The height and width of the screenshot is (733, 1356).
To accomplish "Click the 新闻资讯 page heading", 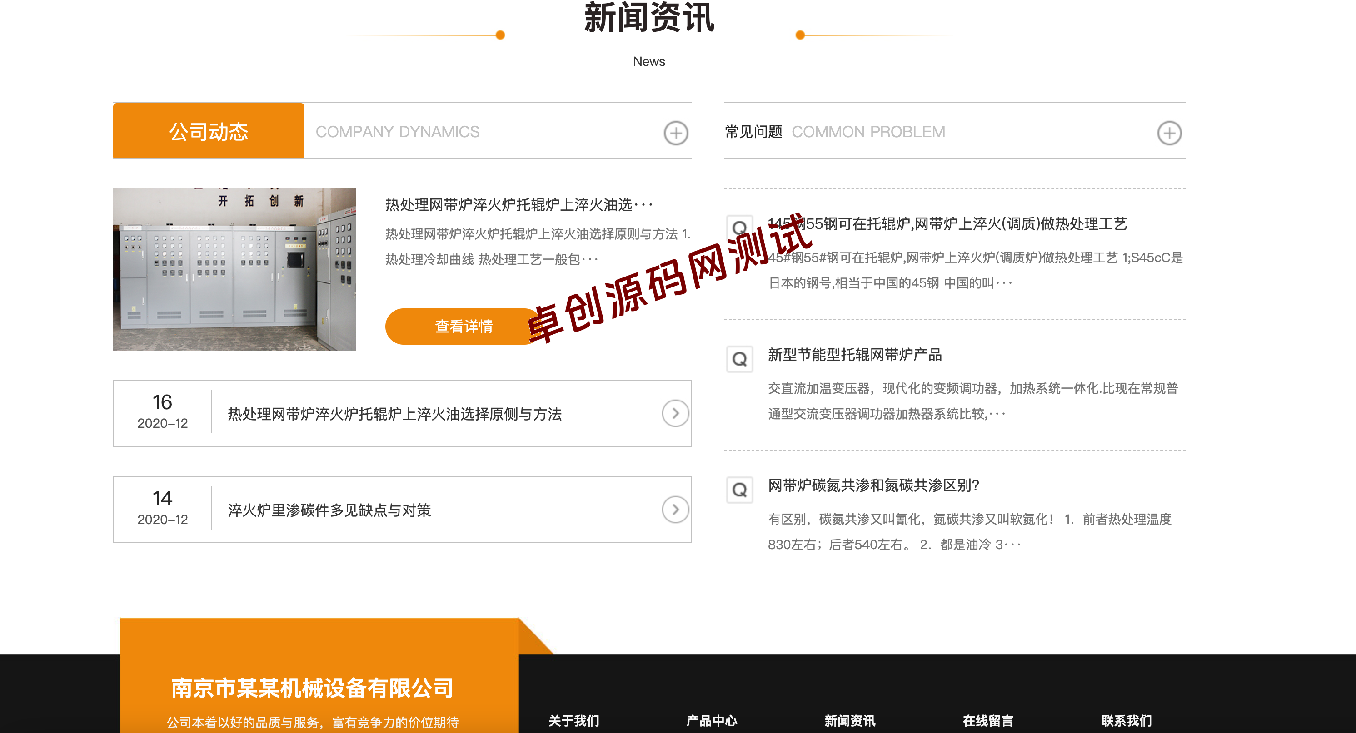I will point(649,17).
